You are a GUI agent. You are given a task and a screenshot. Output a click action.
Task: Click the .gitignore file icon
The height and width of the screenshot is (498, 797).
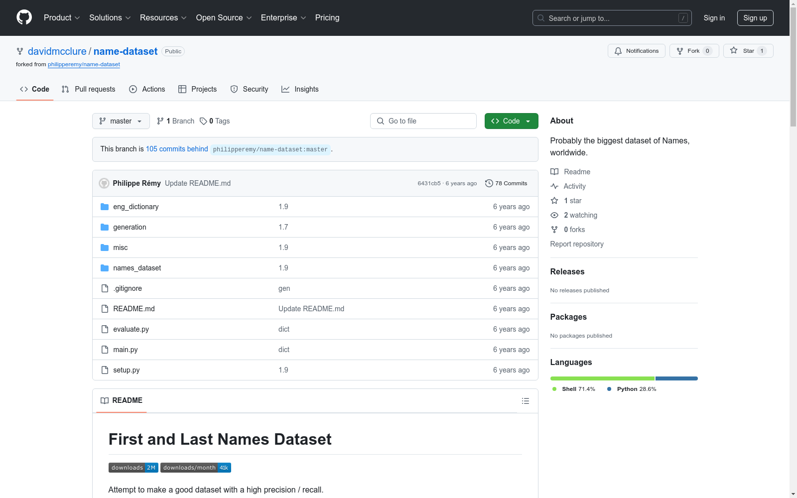click(105, 288)
